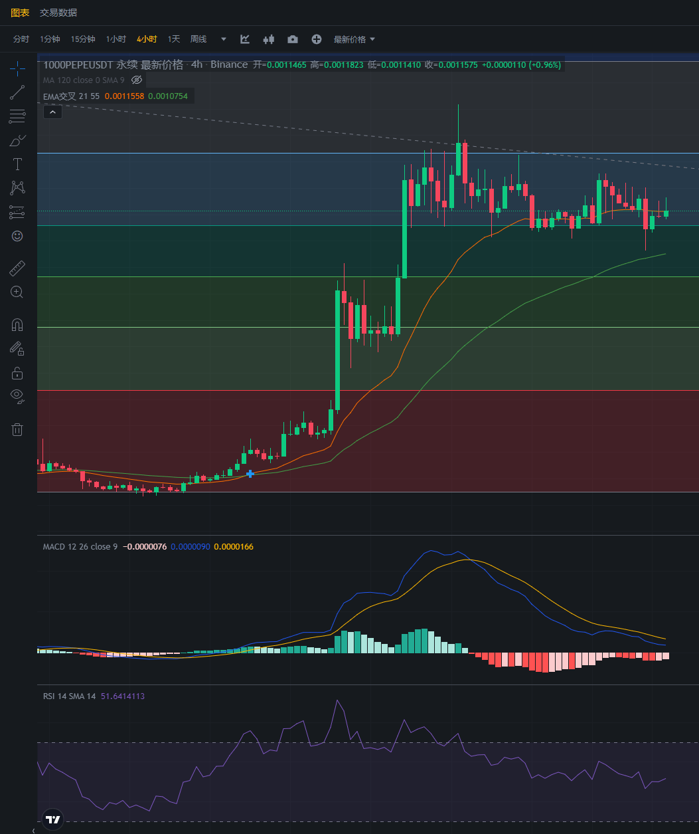Pick the text annotation tool
This screenshot has height=834, width=699.
tap(17, 164)
